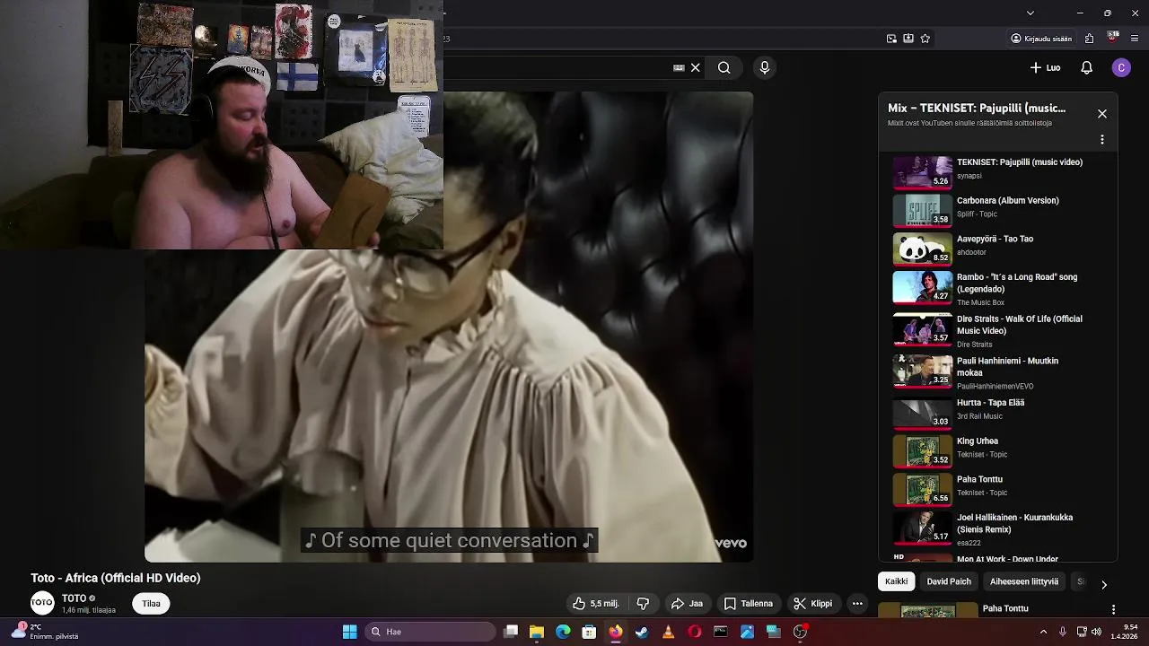Bookmark this page with star icon
This screenshot has height=646, width=1149.
[925, 39]
